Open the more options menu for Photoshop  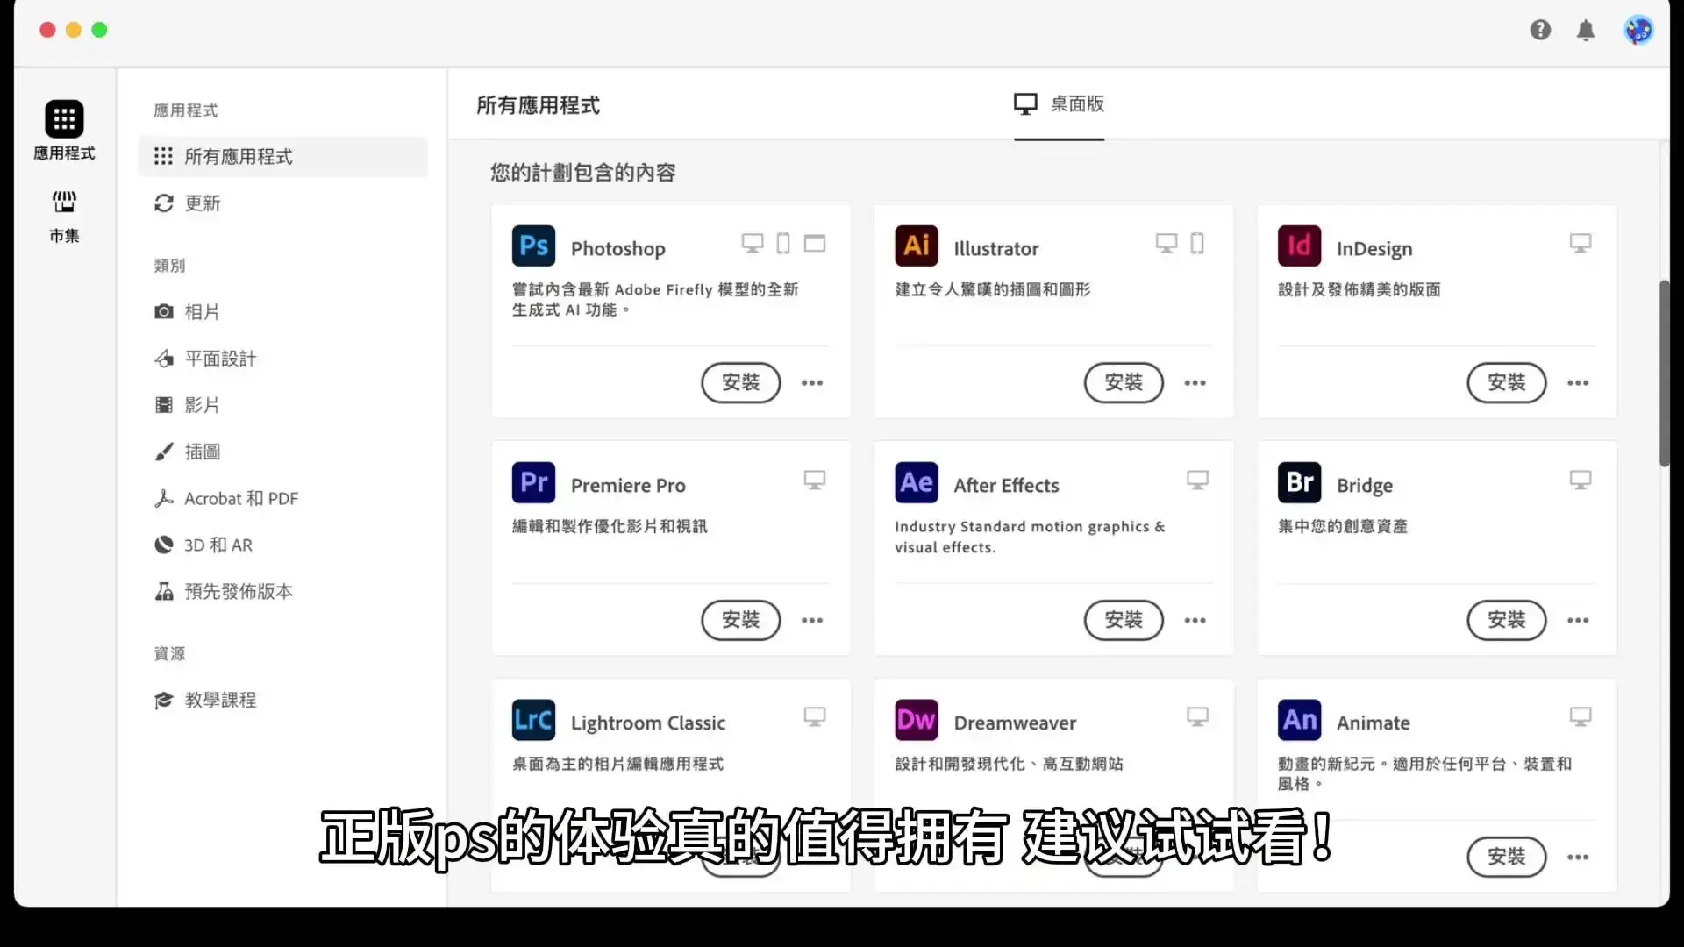point(811,383)
